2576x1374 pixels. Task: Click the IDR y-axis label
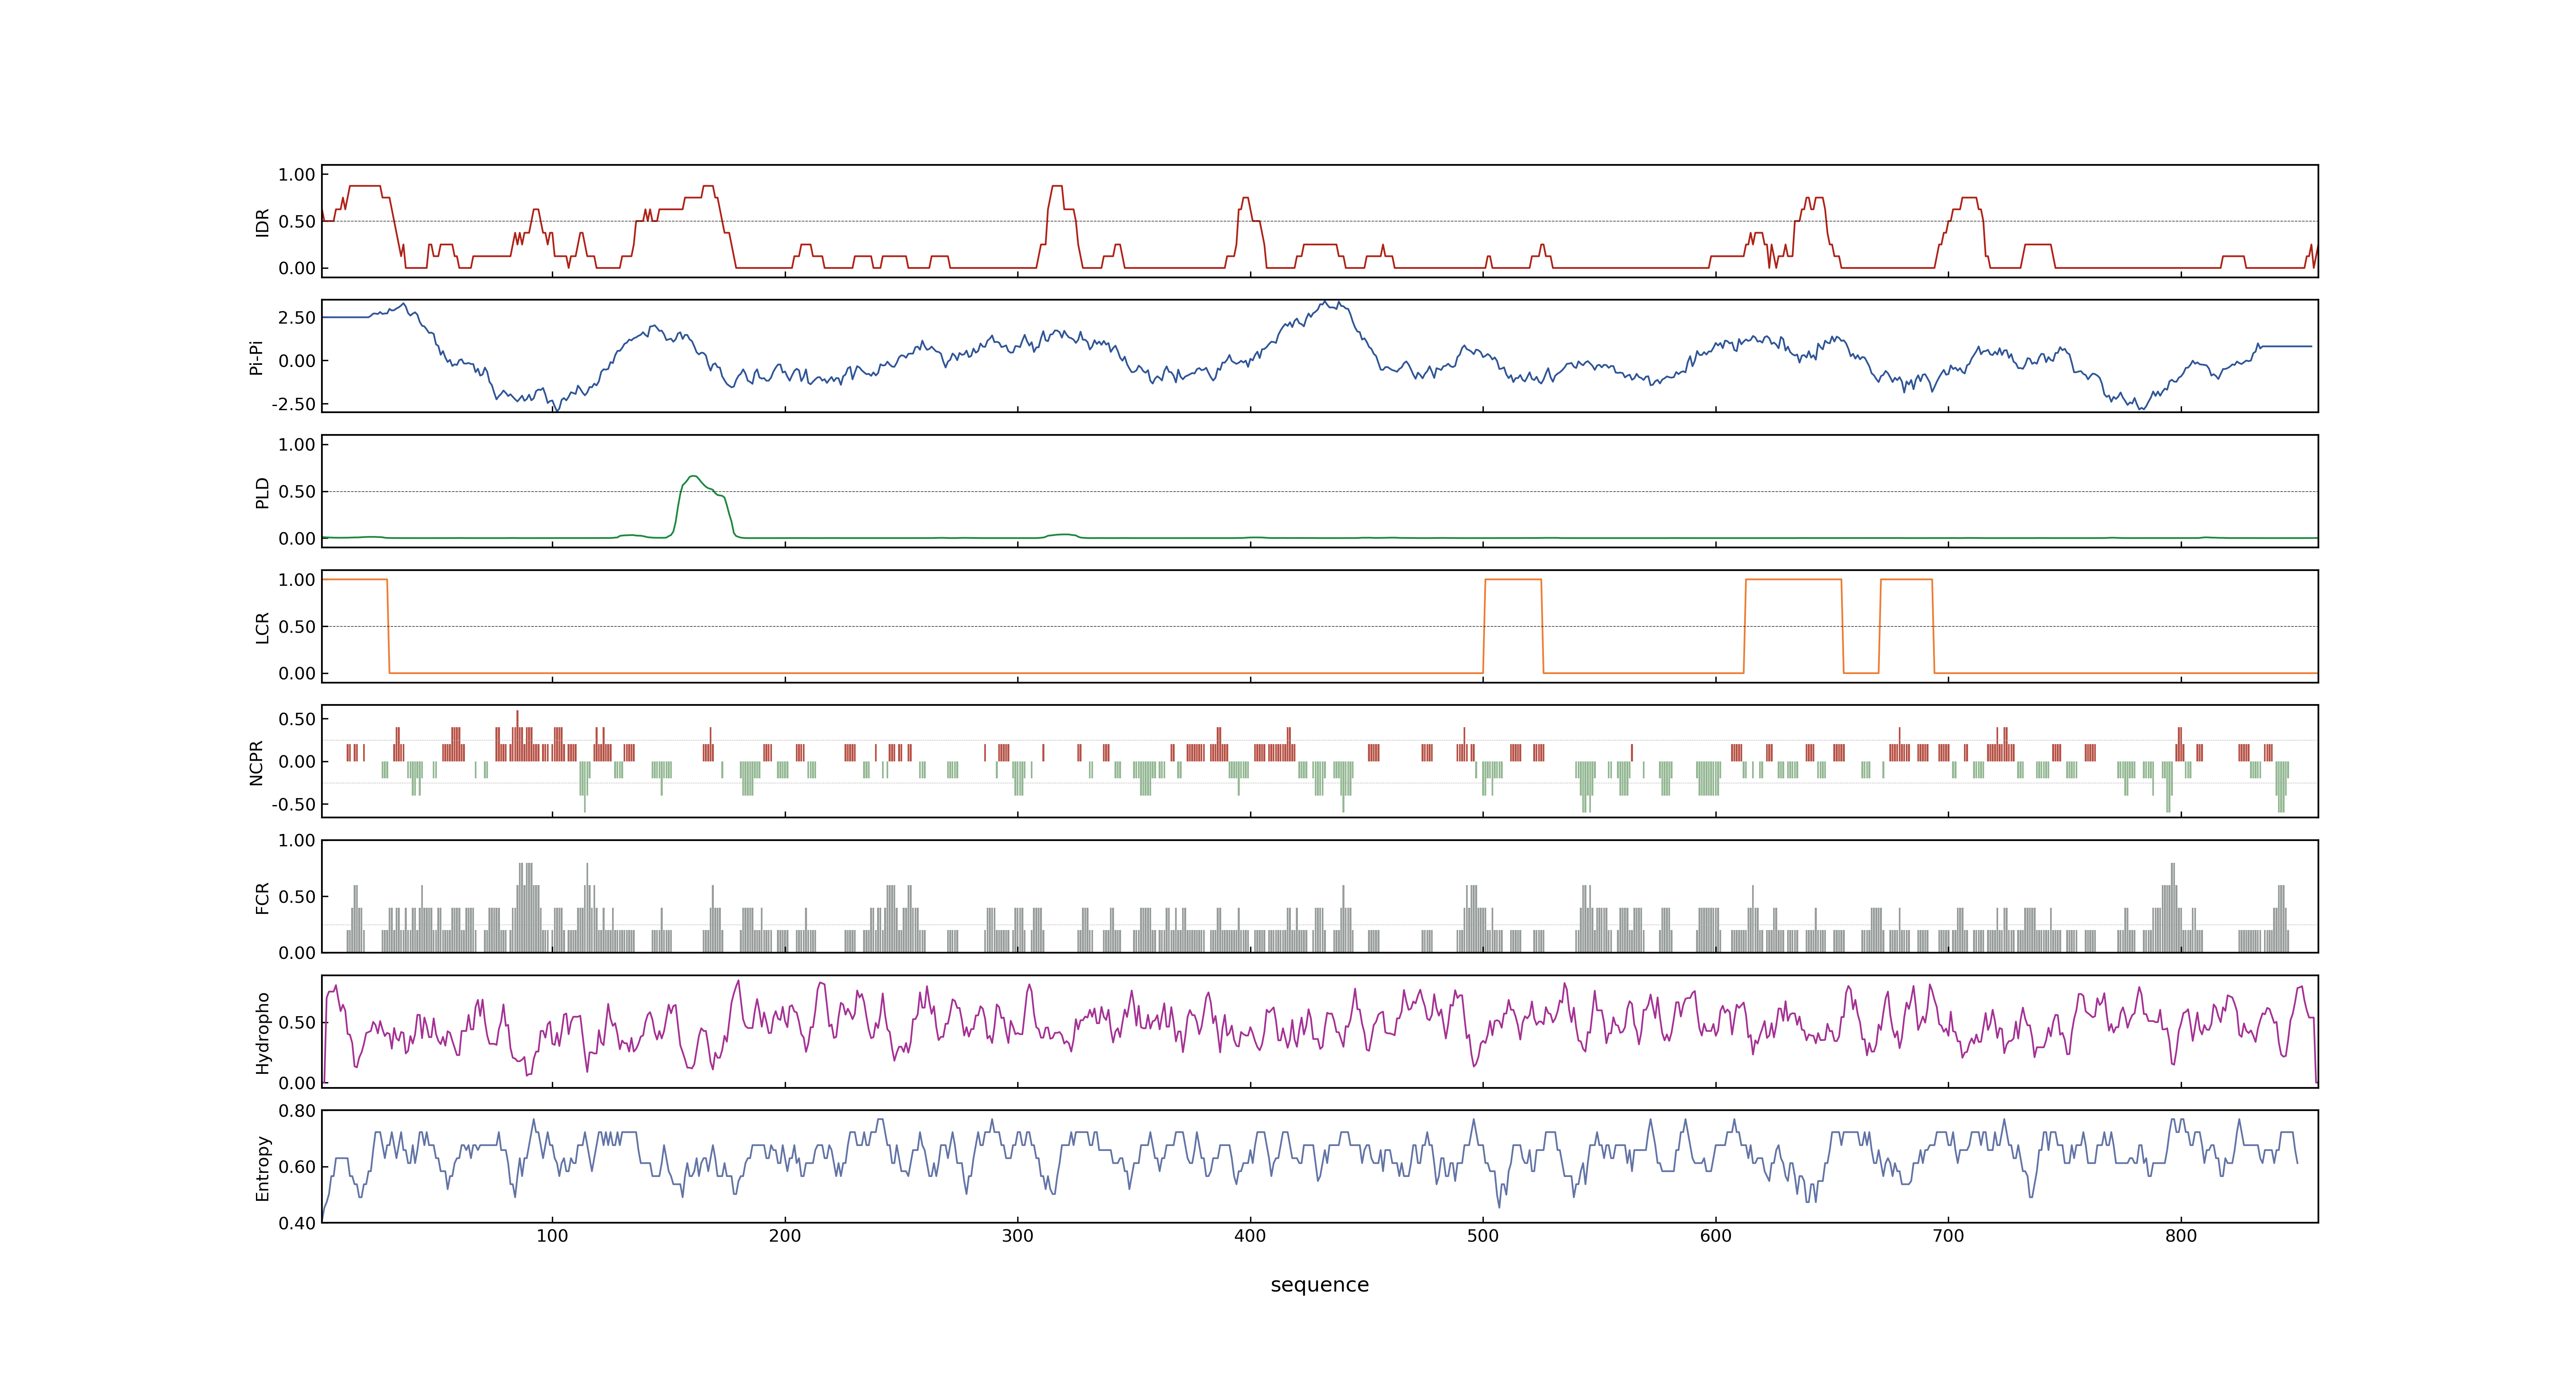pos(263,222)
